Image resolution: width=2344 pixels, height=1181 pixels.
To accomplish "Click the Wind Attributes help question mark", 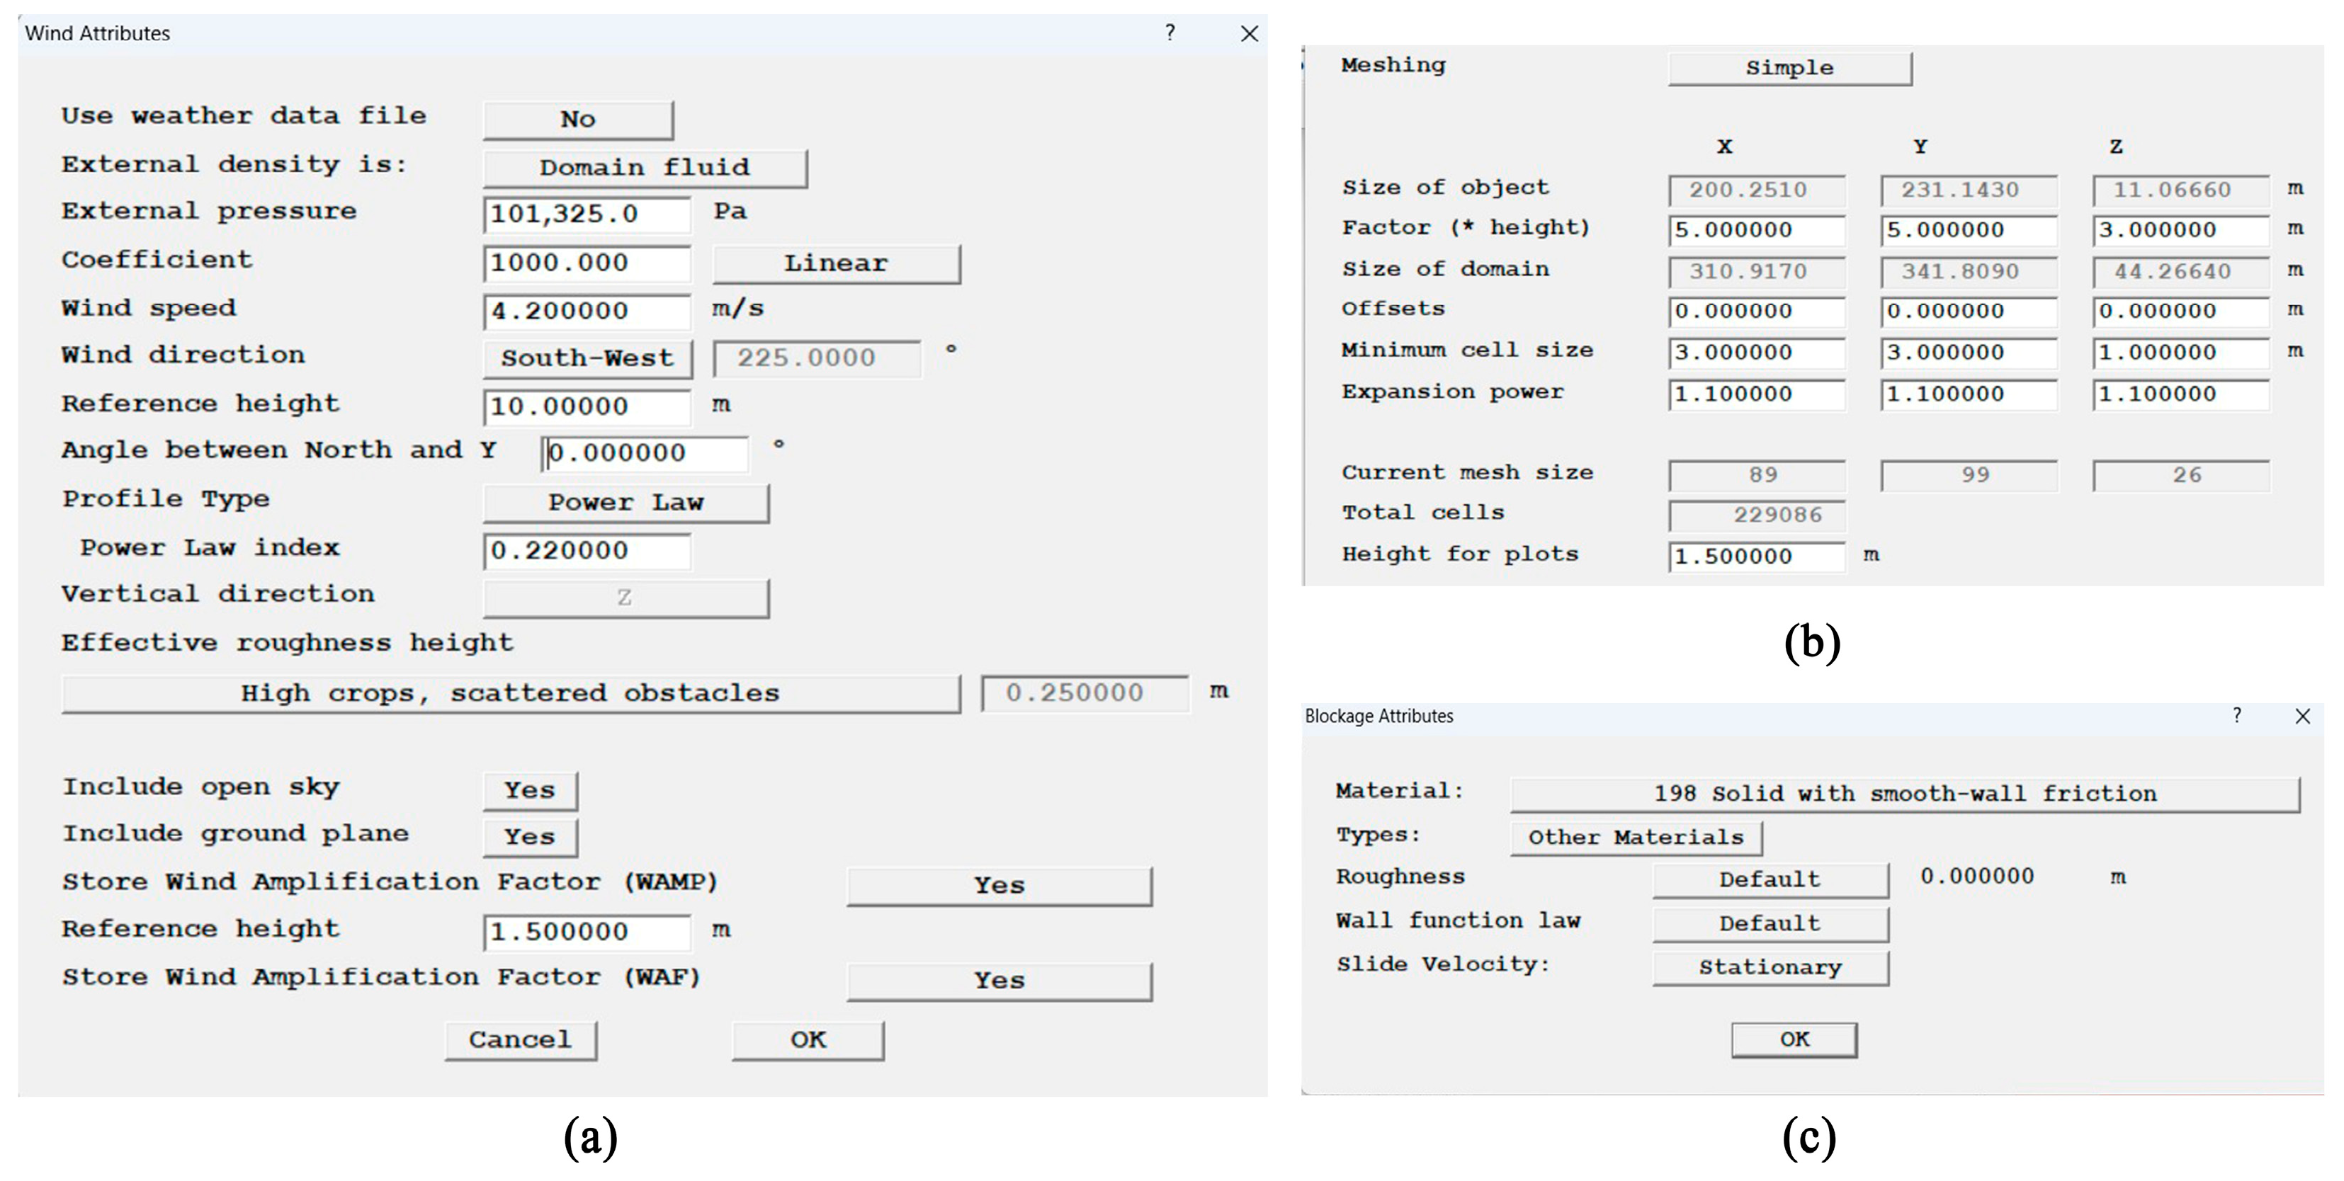I will [1170, 33].
